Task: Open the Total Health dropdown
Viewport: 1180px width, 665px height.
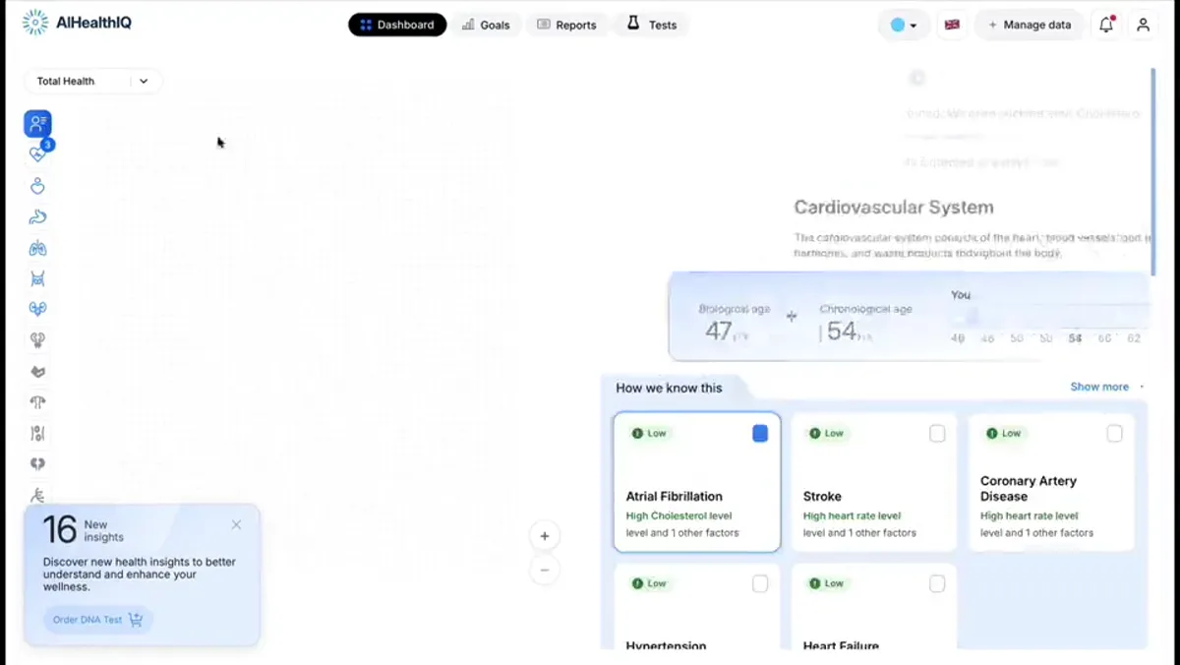Action: pyautogui.click(x=93, y=81)
